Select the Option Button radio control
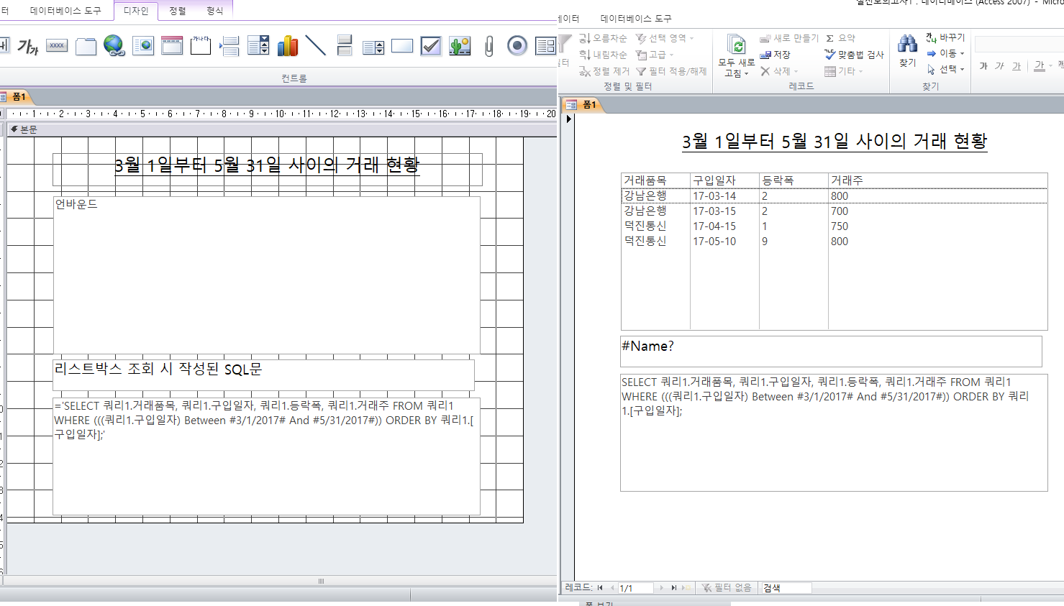The image size is (1064, 606). [x=517, y=46]
